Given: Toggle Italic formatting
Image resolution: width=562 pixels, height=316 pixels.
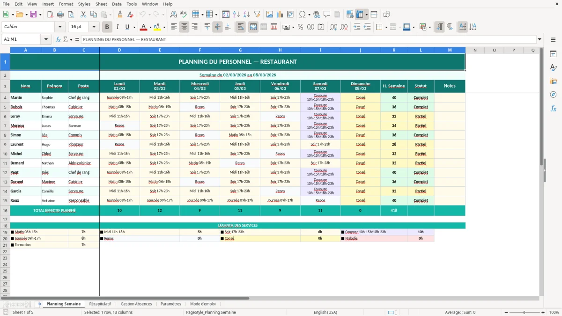Looking at the screenshot, I should 117,27.
